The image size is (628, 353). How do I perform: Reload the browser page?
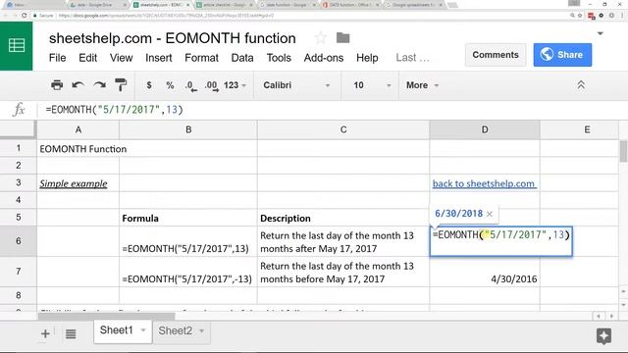click(x=25, y=16)
